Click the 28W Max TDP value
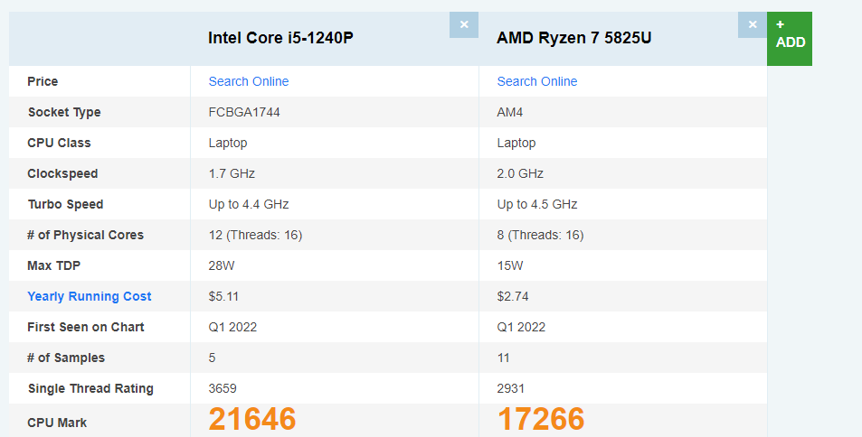 pos(222,265)
